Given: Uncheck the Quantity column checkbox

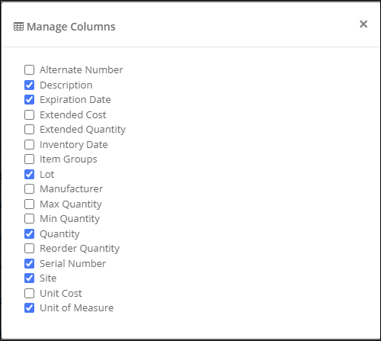Looking at the screenshot, I should (x=30, y=233).
